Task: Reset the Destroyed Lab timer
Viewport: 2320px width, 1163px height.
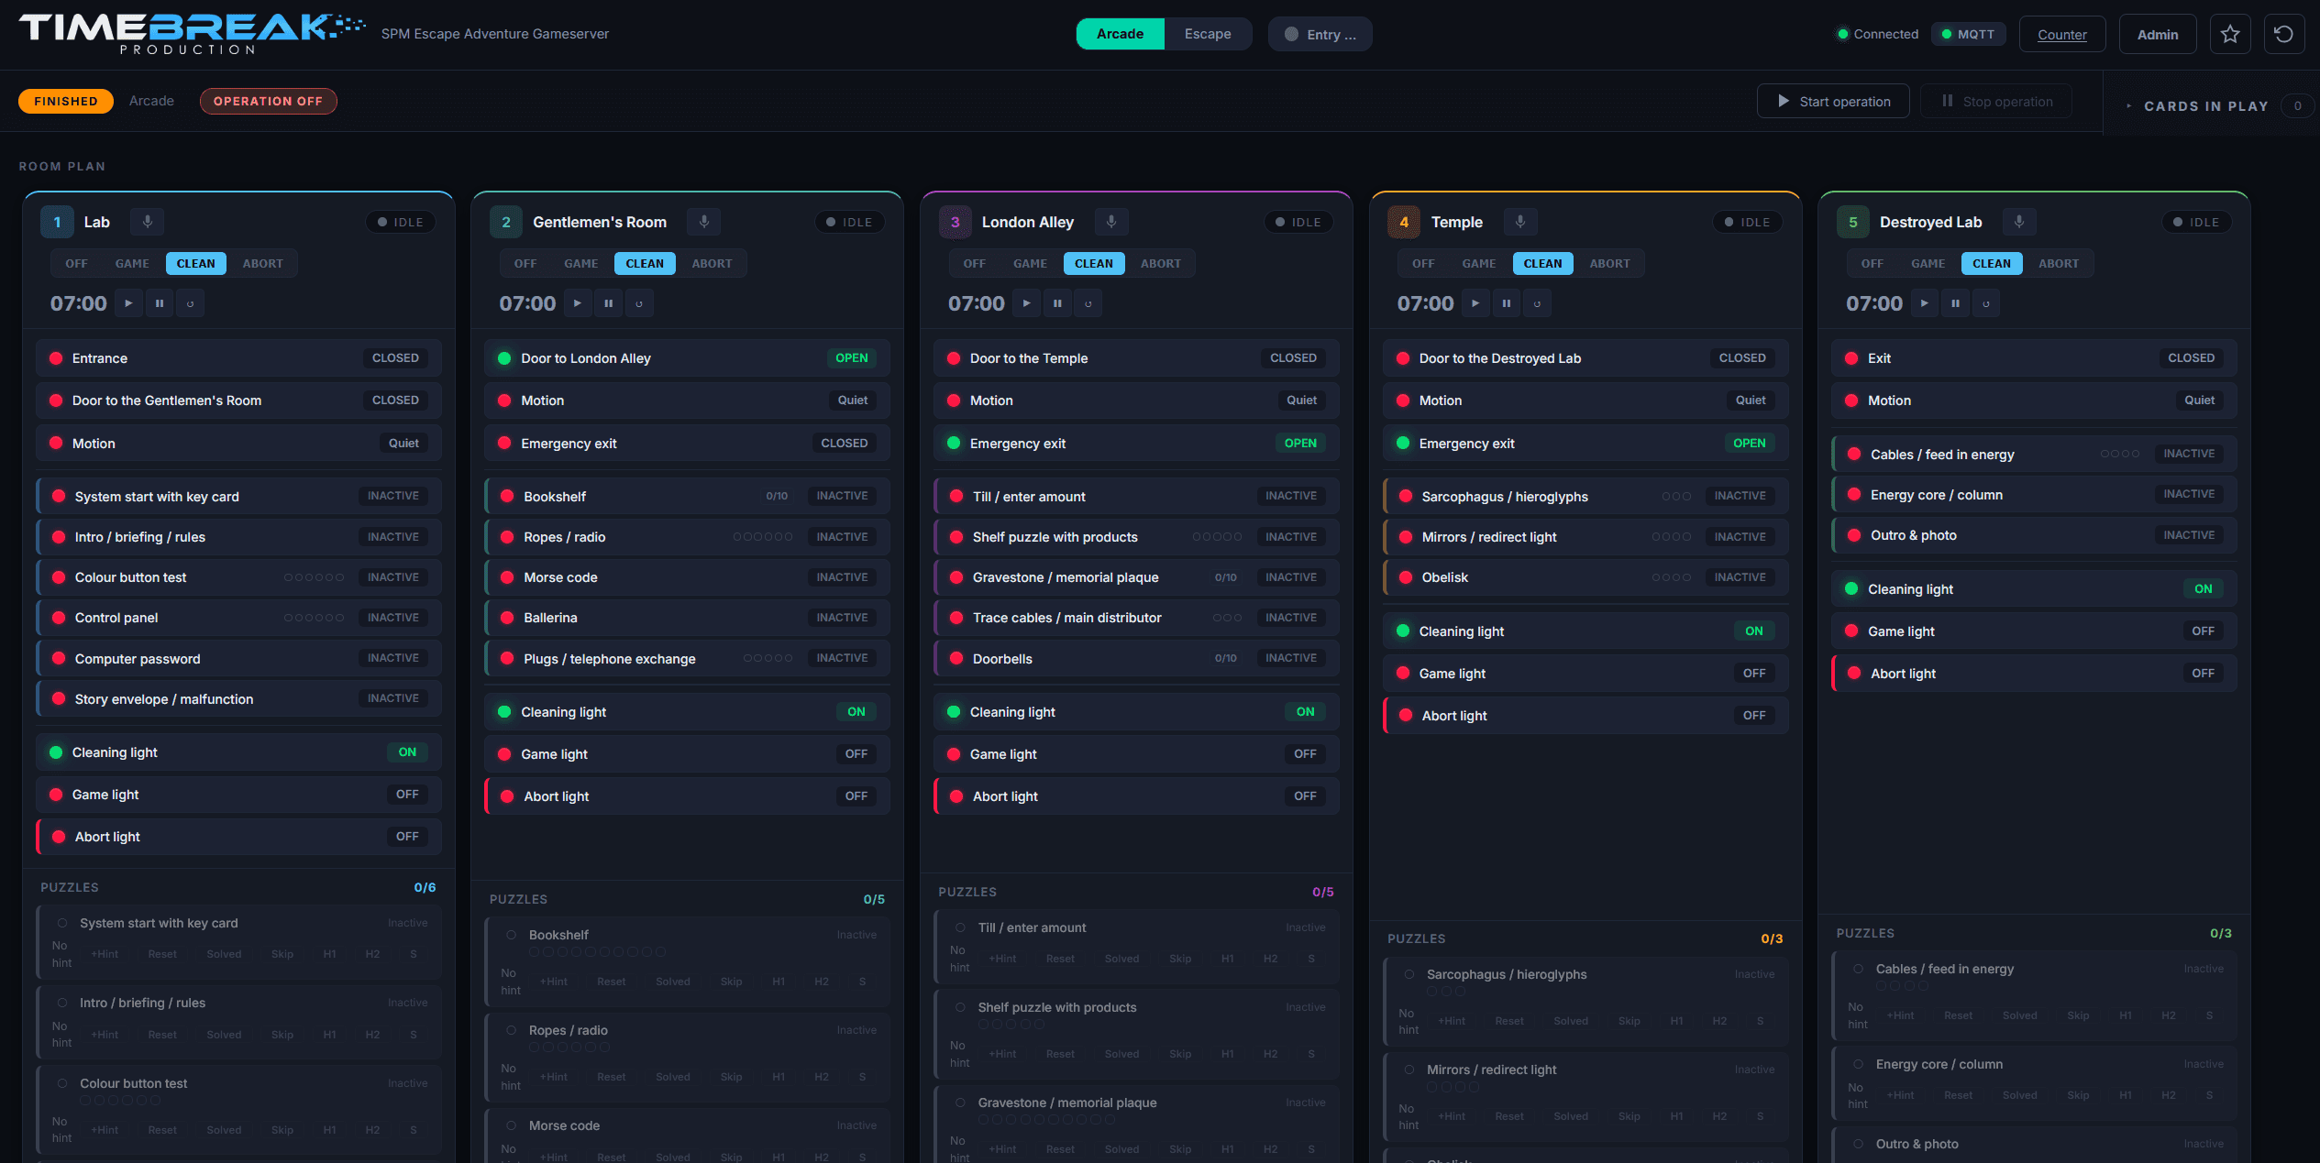Action: point(1986,303)
